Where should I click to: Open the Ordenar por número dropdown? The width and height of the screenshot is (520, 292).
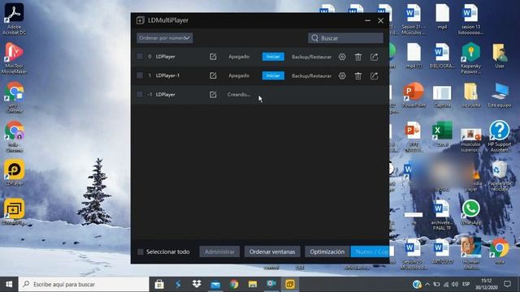164,38
